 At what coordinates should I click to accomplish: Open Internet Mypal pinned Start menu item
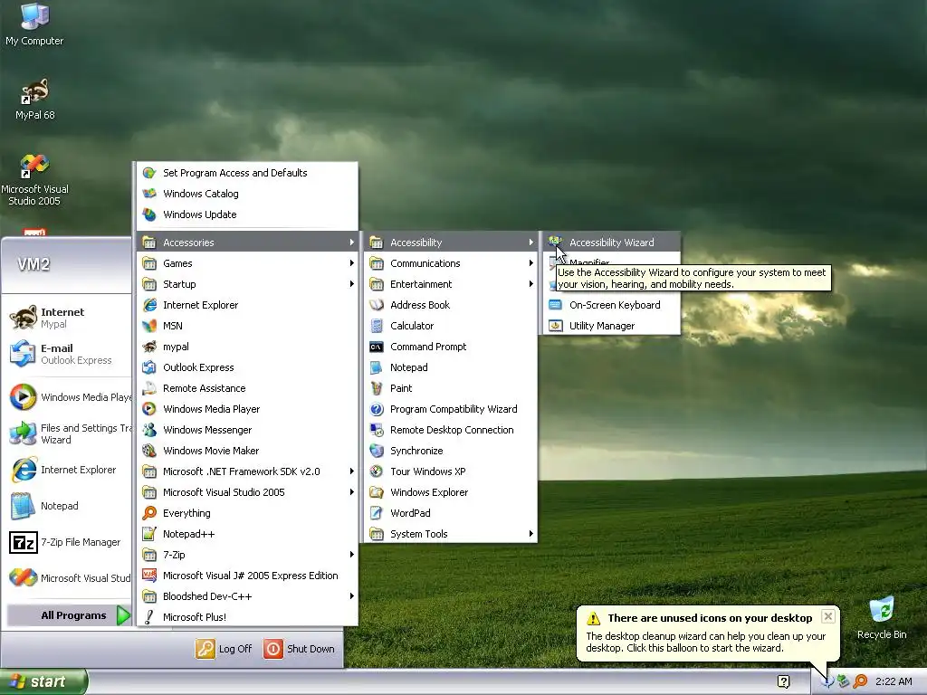pyautogui.click(x=67, y=318)
